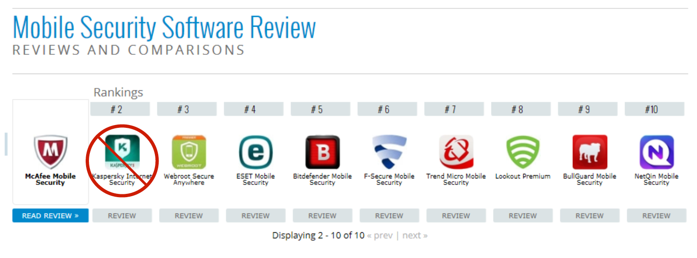Click the Mobile Security Software Review heading
The width and height of the screenshot is (697, 258).
[164, 28]
